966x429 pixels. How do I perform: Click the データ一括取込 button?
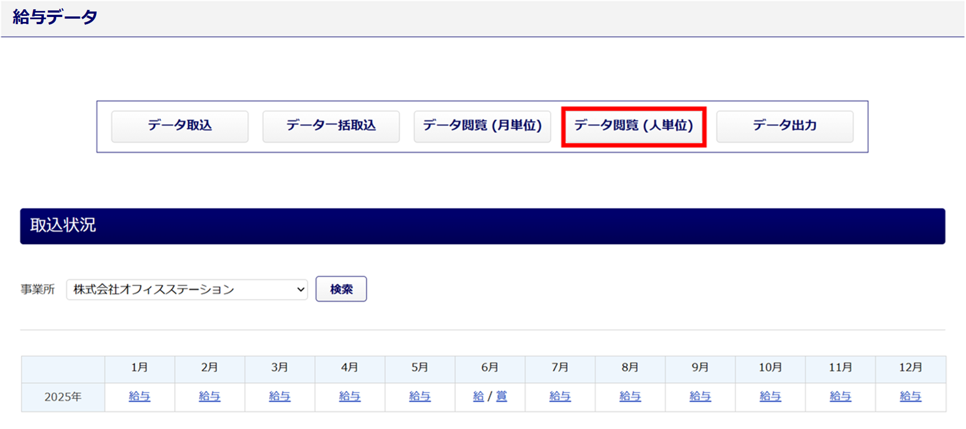[x=331, y=126]
